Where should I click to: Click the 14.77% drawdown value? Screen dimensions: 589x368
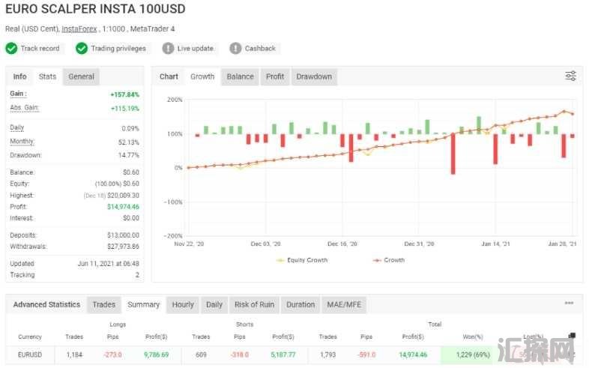pyautogui.click(x=128, y=155)
